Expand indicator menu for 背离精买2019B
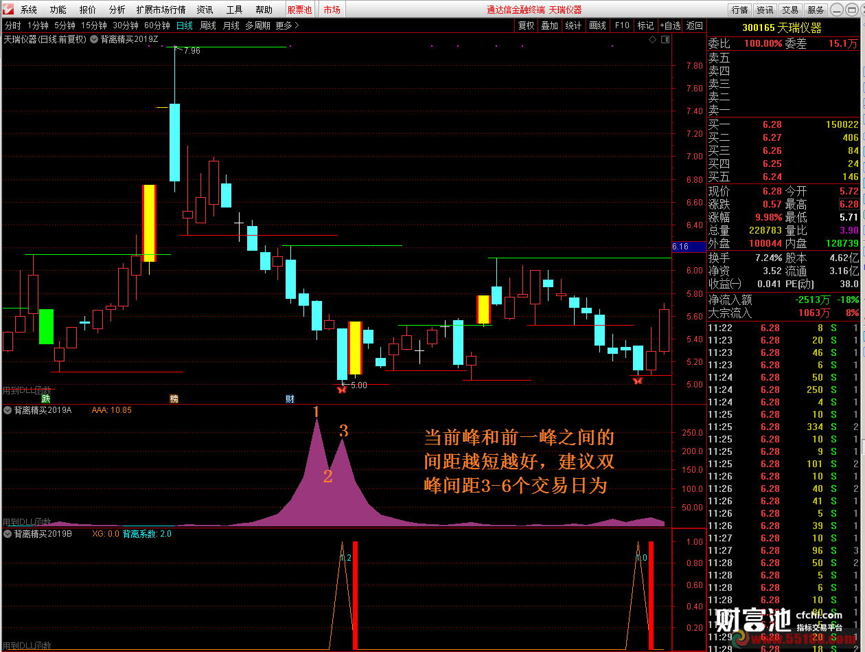 8,534
